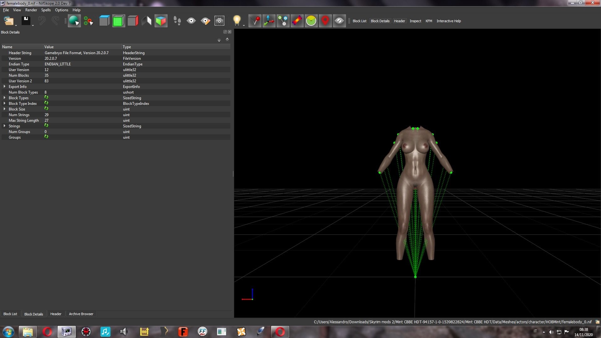Open the light bulb dropdown arrow
The height and width of the screenshot is (338, 601).
point(244,25)
